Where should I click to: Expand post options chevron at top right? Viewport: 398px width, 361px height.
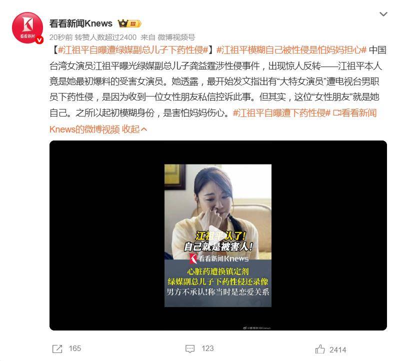point(383,14)
